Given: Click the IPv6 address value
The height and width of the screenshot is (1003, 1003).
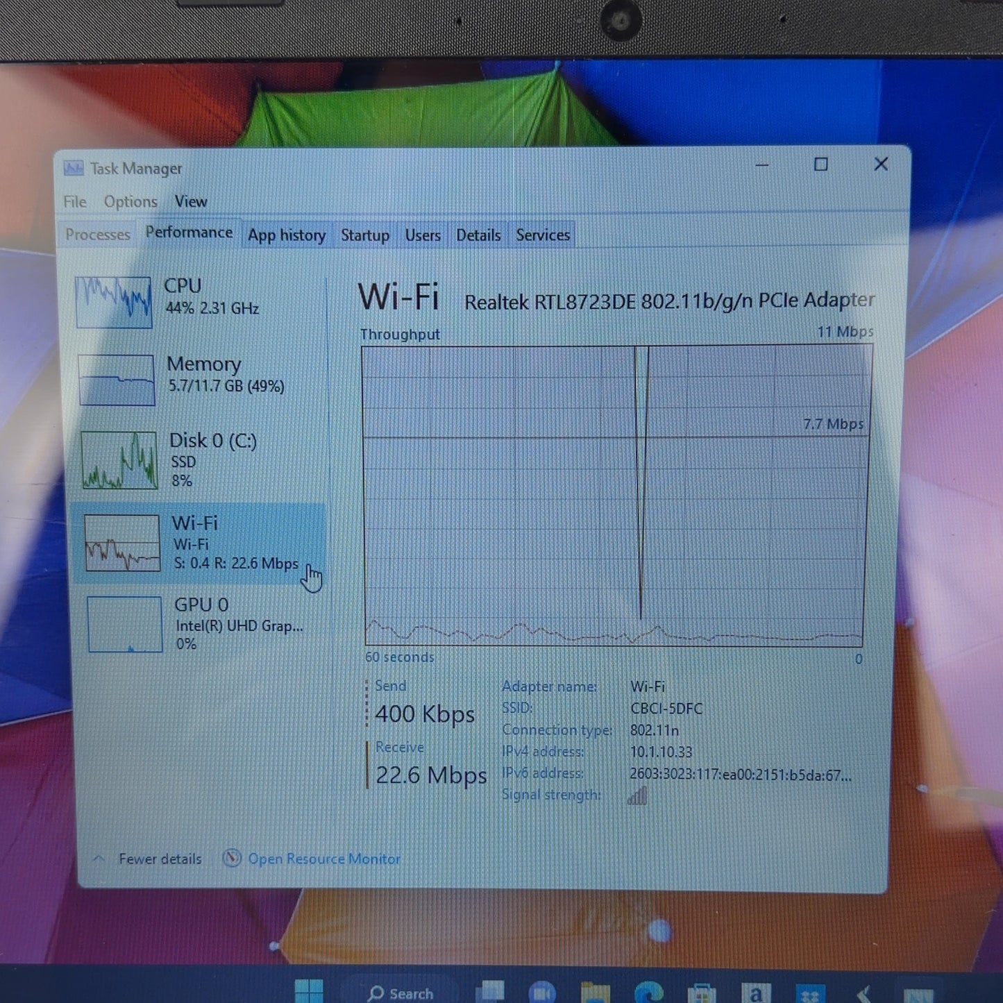Looking at the screenshot, I should pyautogui.click(x=740, y=775).
